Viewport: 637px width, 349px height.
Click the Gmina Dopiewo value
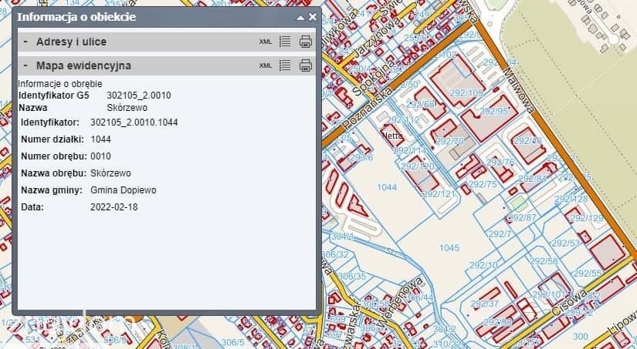(x=123, y=190)
